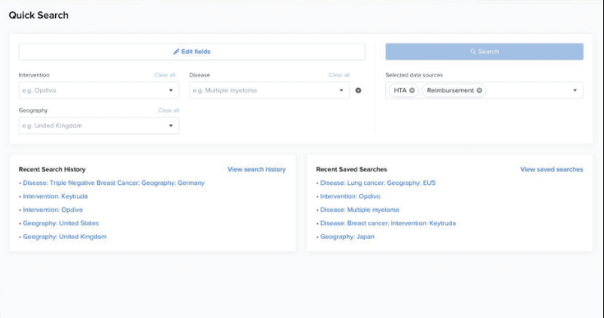Screen dimensions: 604x318
Task: Open saved search Lung cancer EU5
Action: pyautogui.click(x=378, y=183)
